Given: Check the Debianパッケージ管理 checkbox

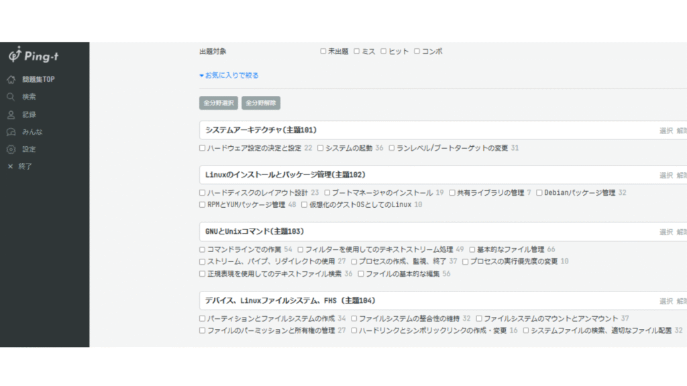Looking at the screenshot, I should tap(539, 193).
